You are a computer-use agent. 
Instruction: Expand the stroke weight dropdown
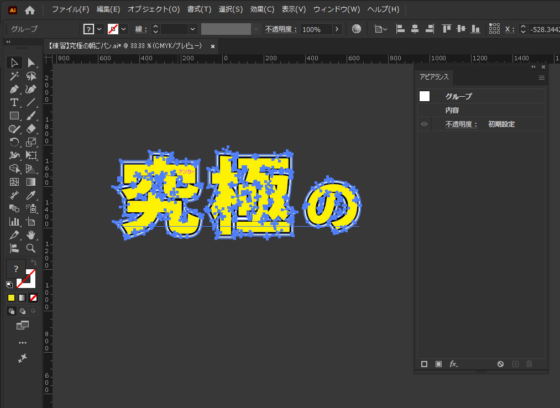click(192, 29)
